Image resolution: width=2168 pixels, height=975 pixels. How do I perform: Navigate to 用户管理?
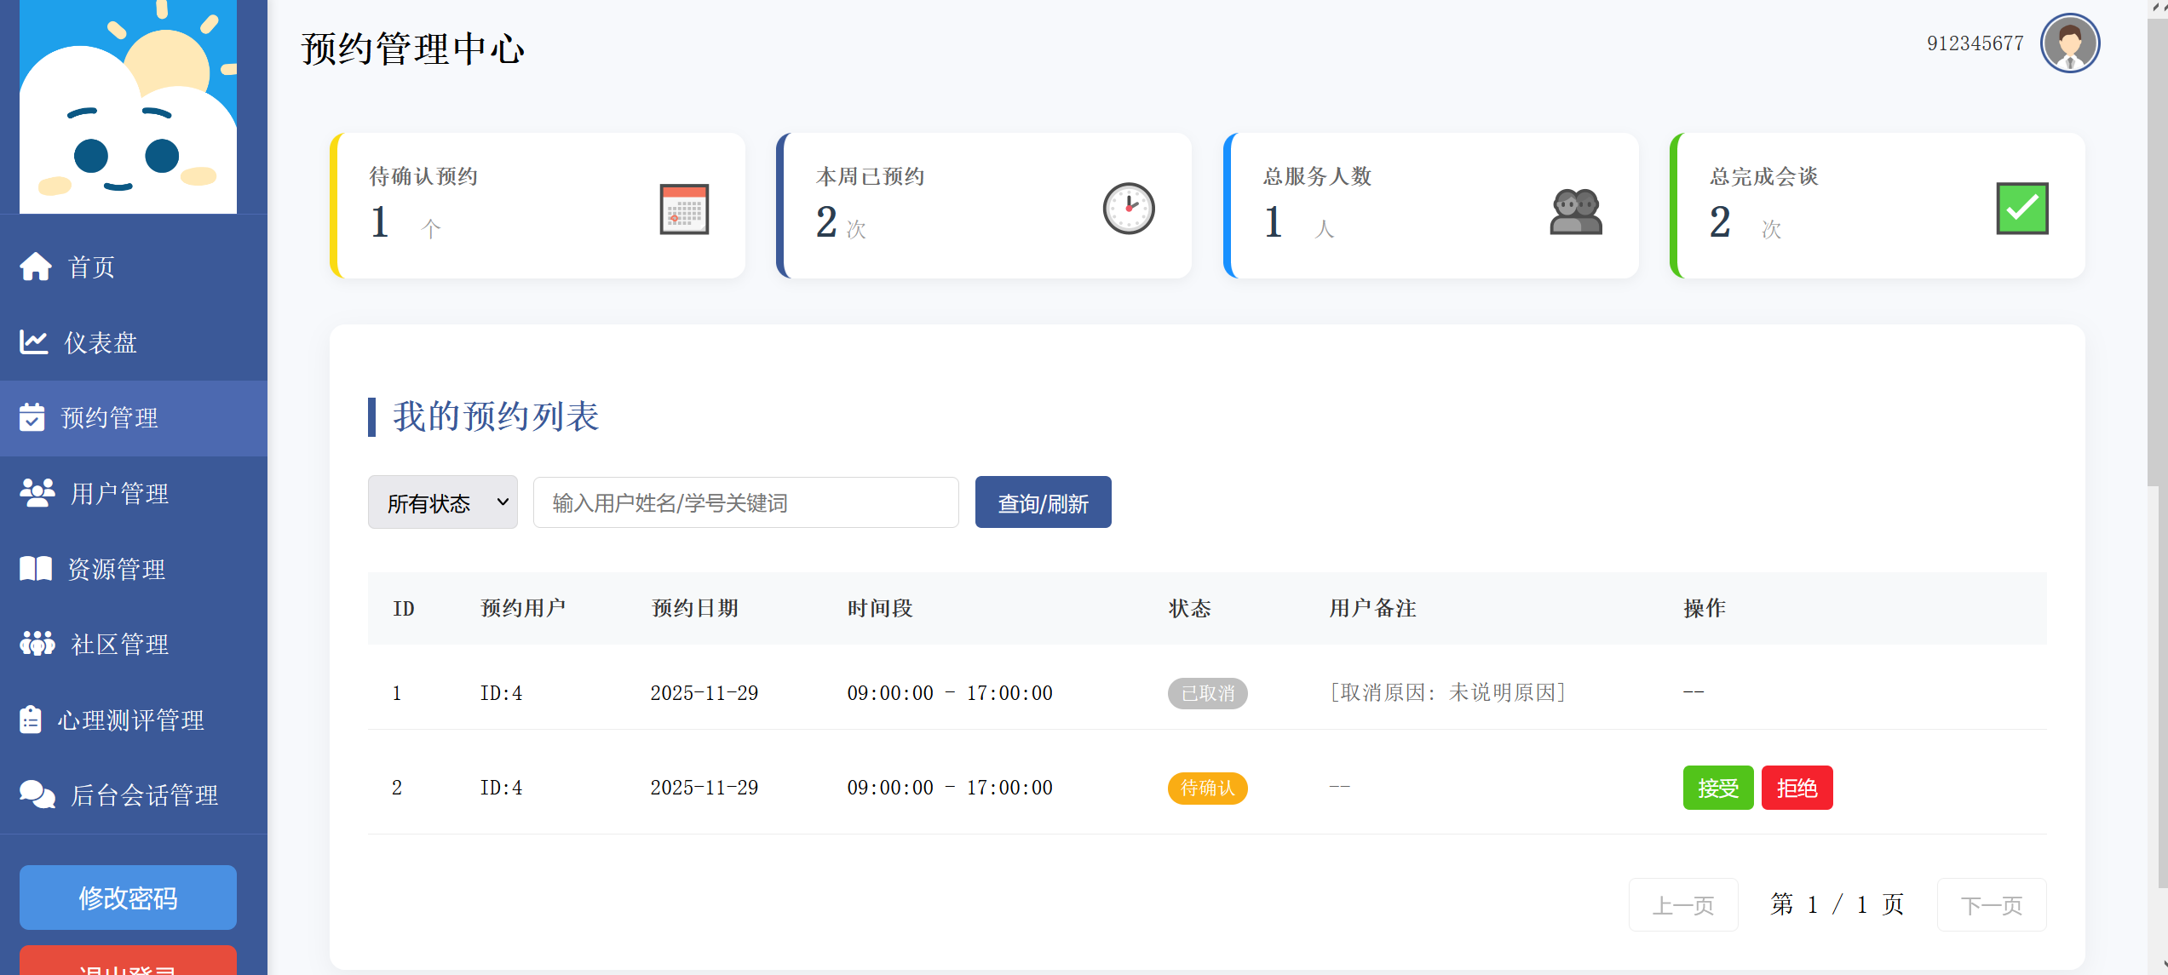pyautogui.click(x=134, y=493)
